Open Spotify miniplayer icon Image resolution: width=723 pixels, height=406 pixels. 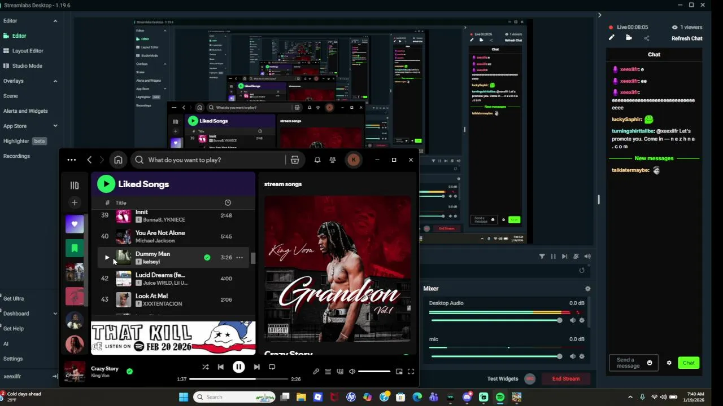click(399, 372)
